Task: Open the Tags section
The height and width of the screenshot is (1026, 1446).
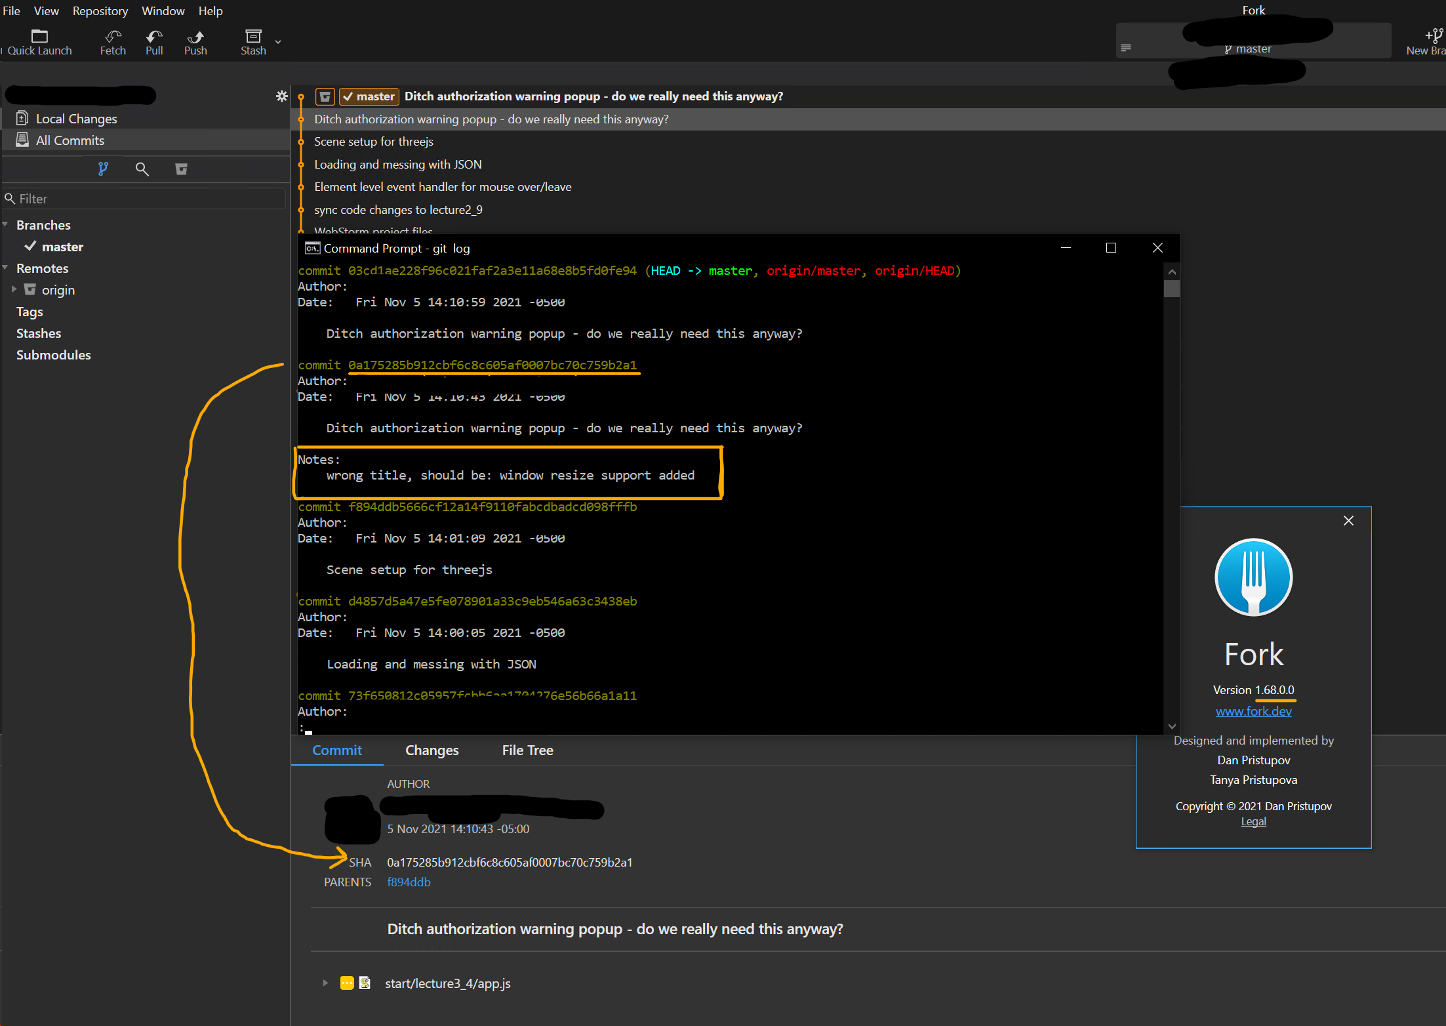Action: (x=30, y=312)
